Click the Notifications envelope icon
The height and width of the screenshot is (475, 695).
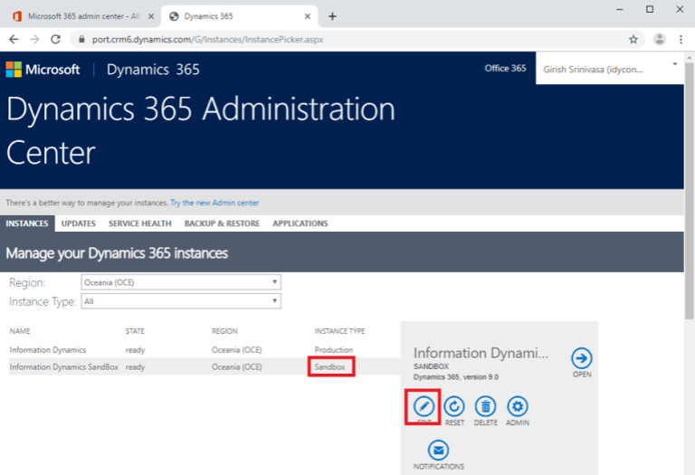[438, 450]
